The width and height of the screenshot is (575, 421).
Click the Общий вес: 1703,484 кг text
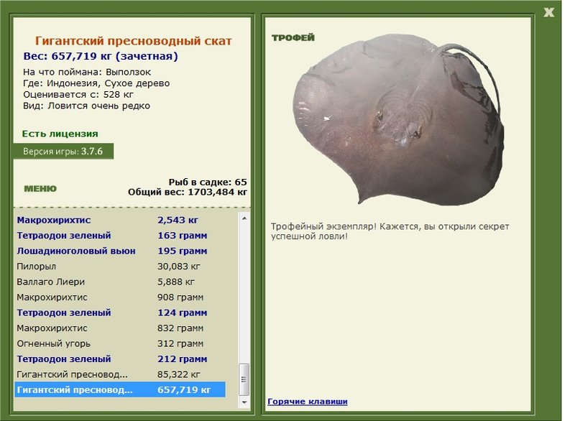pos(188,192)
